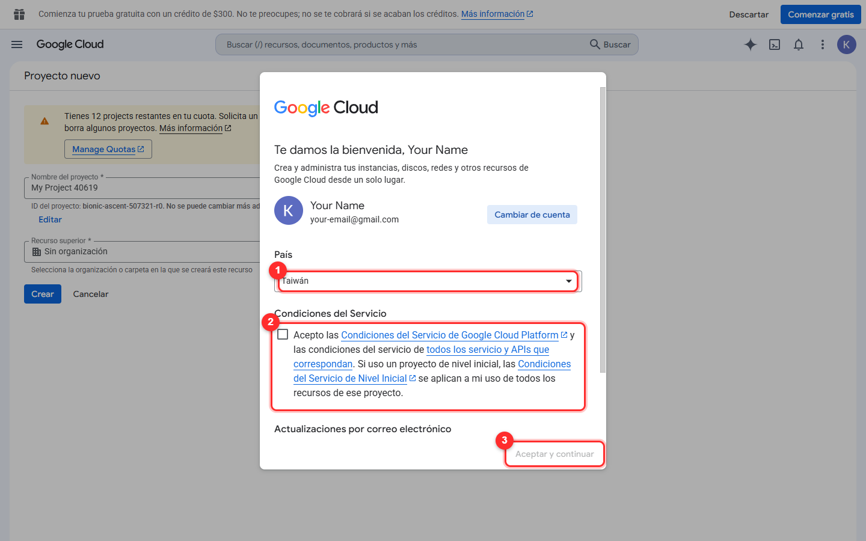This screenshot has width=866, height=541.
Task: Check the Acepto las Condiciones del Servicio checkbox
Action: point(283,334)
